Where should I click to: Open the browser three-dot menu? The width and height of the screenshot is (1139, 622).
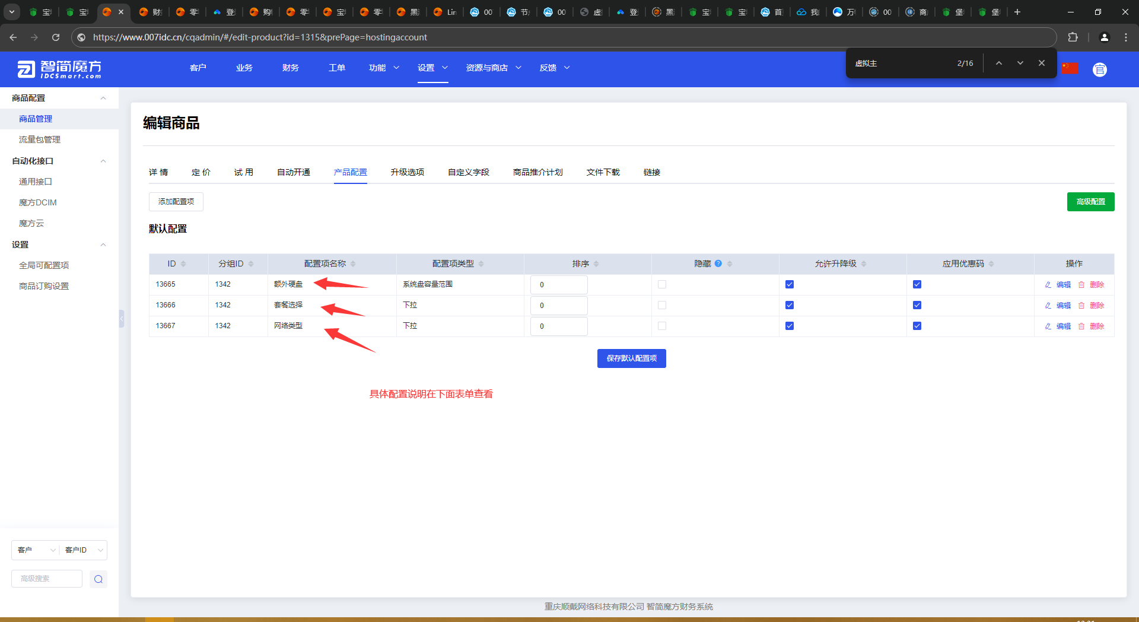1126,37
